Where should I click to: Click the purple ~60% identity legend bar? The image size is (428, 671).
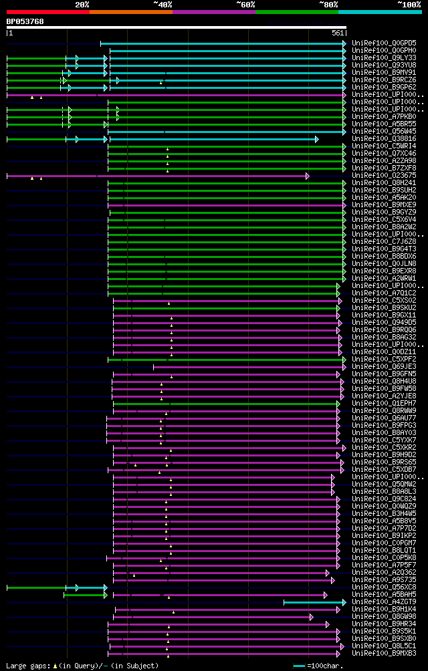tap(214, 12)
